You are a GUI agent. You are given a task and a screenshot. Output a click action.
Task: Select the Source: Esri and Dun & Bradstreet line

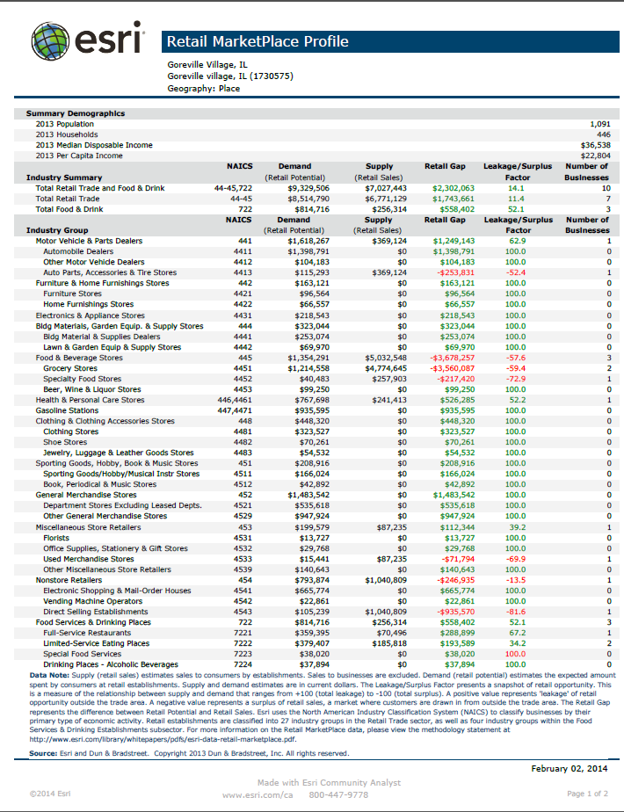coord(189,753)
